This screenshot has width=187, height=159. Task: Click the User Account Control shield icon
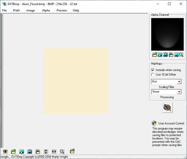pyautogui.click(x=154, y=123)
